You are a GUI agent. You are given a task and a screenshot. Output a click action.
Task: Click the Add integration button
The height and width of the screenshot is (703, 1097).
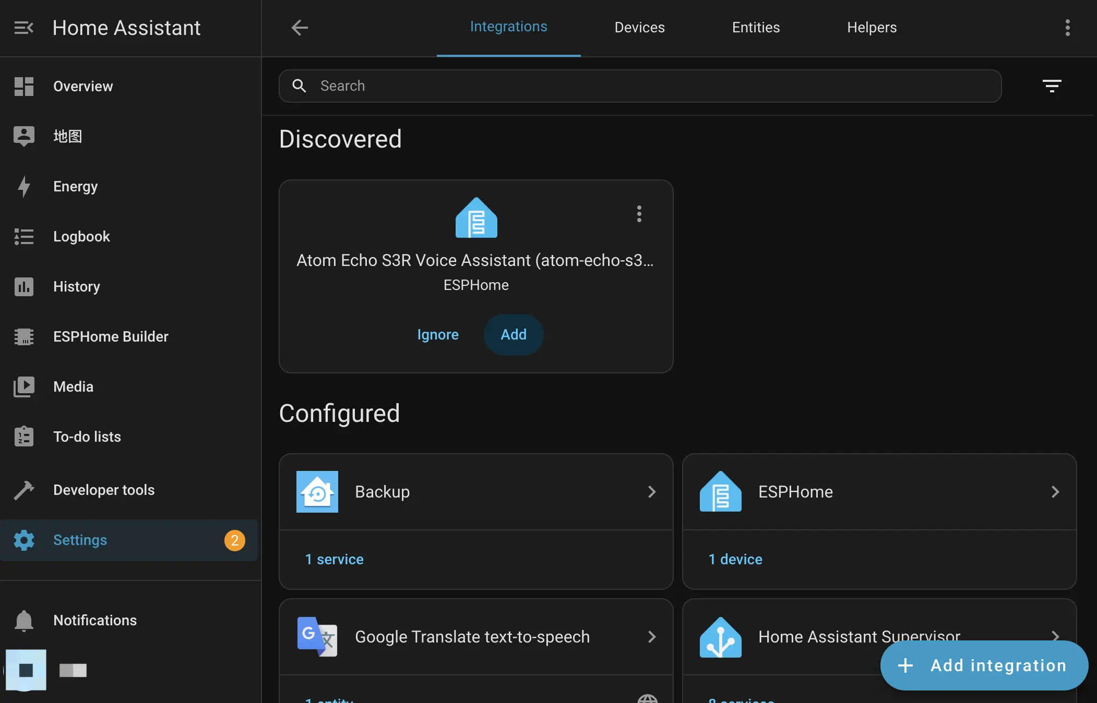(x=983, y=665)
